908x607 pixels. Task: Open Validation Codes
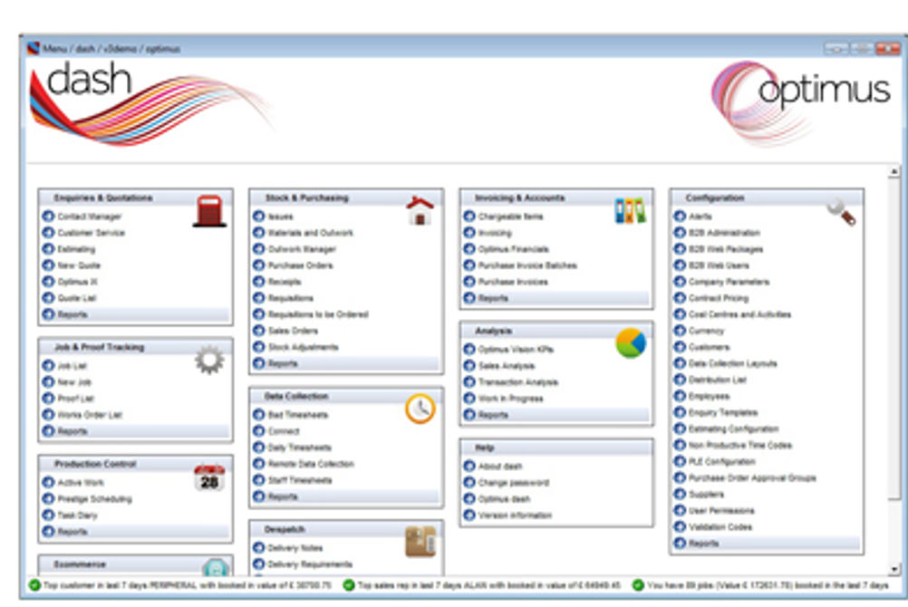tap(720, 527)
